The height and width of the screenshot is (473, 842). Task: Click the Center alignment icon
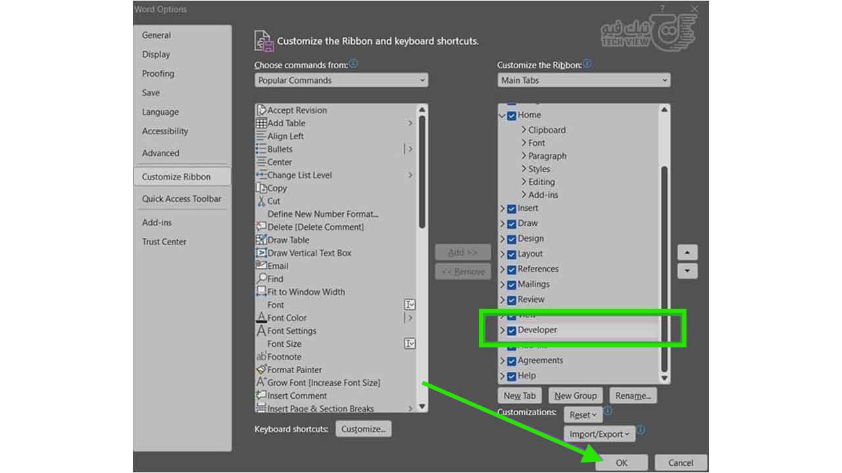[x=261, y=162]
